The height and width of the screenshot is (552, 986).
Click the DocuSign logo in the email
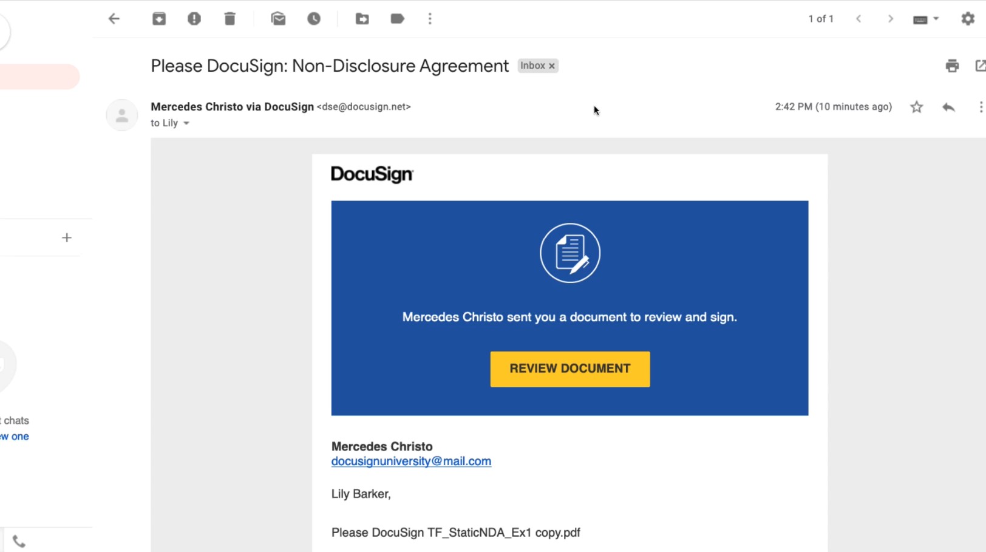coord(372,175)
